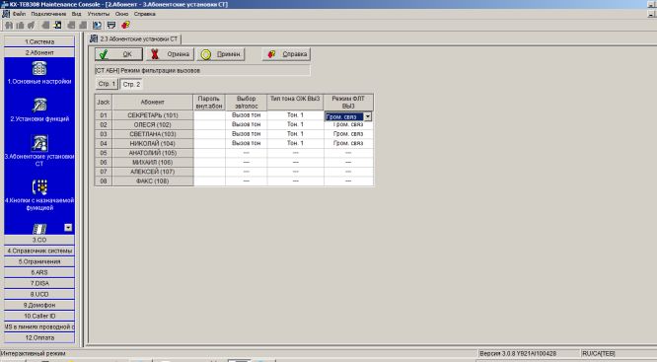Expand the 10.Caller ID section

(x=39, y=316)
